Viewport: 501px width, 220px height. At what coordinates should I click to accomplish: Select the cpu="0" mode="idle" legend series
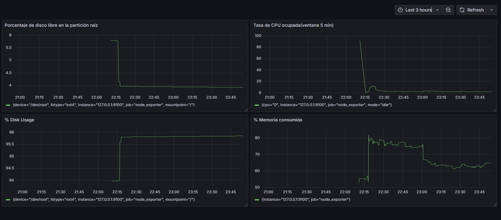coord(326,105)
